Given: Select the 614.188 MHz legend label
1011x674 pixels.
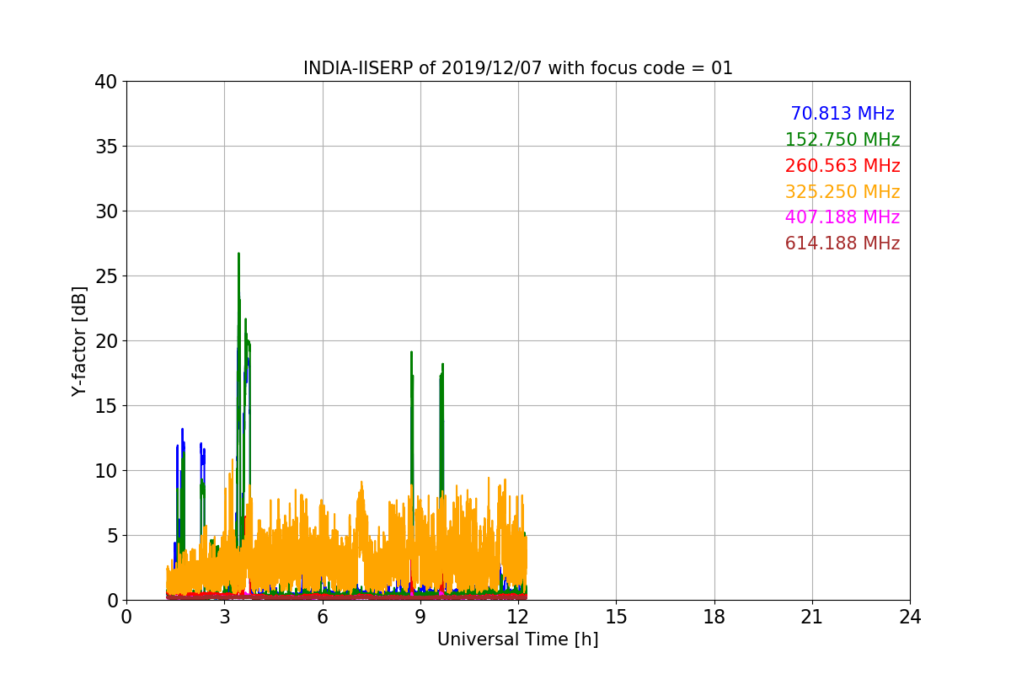Looking at the screenshot, I should (x=842, y=243).
